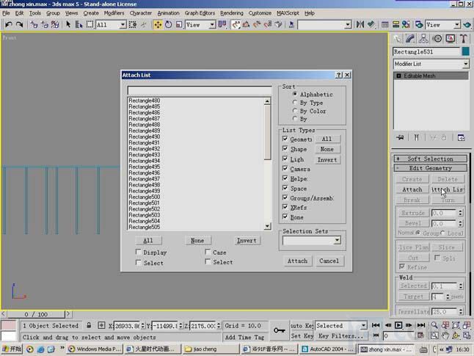Image resolution: width=474 pixels, height=356 pixels.
Task: Open the Customize menu
Action: [260, 13]
